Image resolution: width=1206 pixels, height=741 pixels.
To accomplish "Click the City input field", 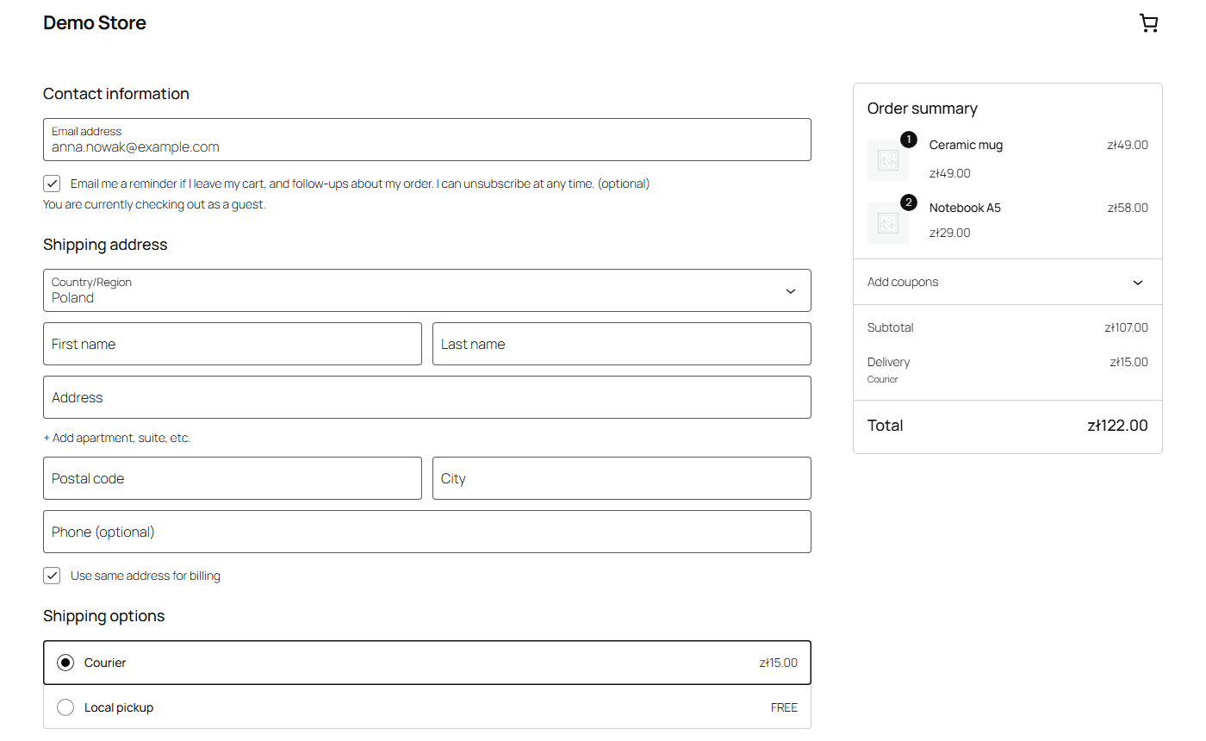I will point(622,478).
